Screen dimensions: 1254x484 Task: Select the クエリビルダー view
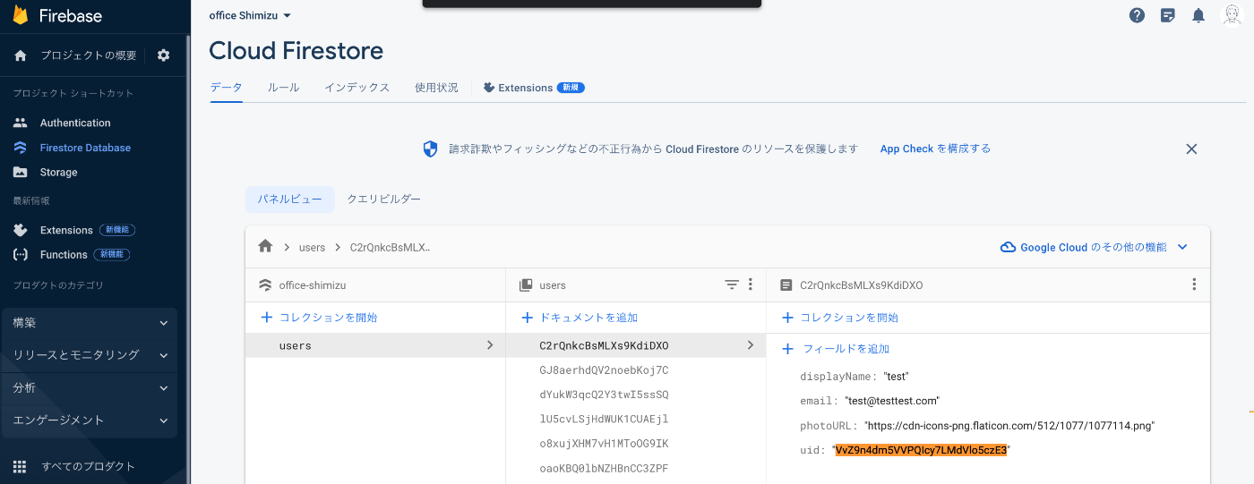(384, 200)
